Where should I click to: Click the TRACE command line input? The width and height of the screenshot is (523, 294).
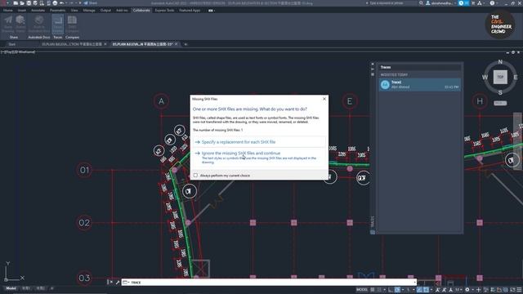click(269, 283)
